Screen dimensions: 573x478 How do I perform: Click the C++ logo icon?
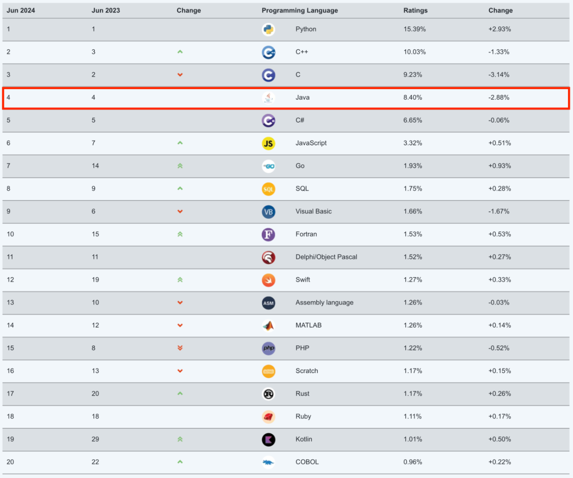(x=268, y=52)
